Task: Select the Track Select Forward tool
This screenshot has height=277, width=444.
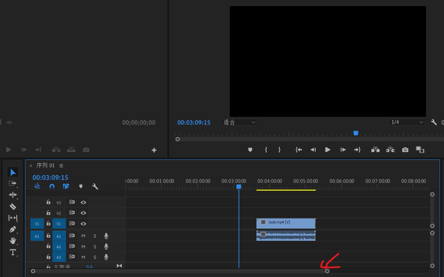Action: [x=13, y=183]
